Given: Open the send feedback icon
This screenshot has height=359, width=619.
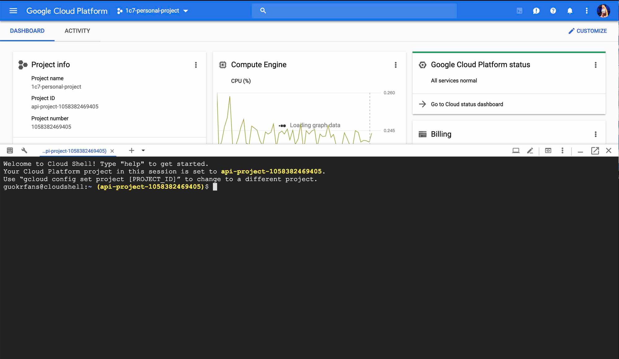Looking at the screenshot, I should (x=536, y=11).
